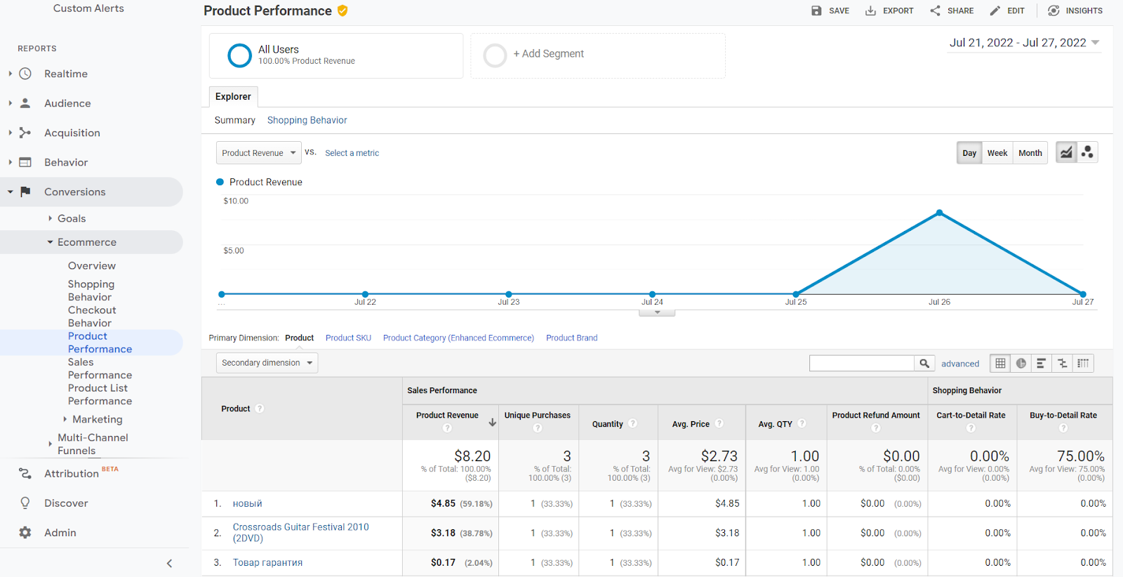Sort by Product Revenue descending arrow
This screenshot has width=1123, height=577.
pyautogui.click(x=493, y=423)
